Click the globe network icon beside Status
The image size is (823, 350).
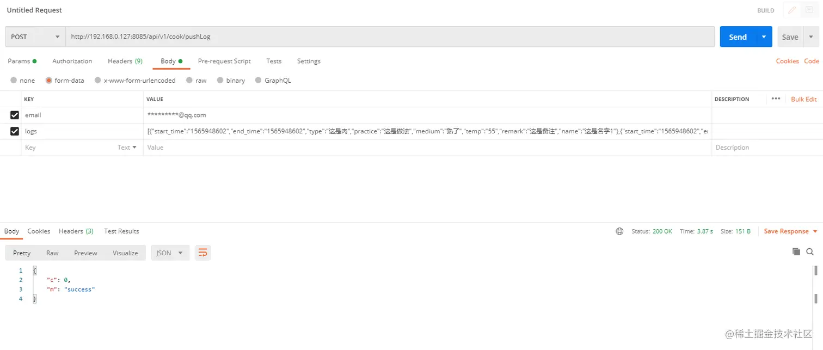(x=619, y=231)
